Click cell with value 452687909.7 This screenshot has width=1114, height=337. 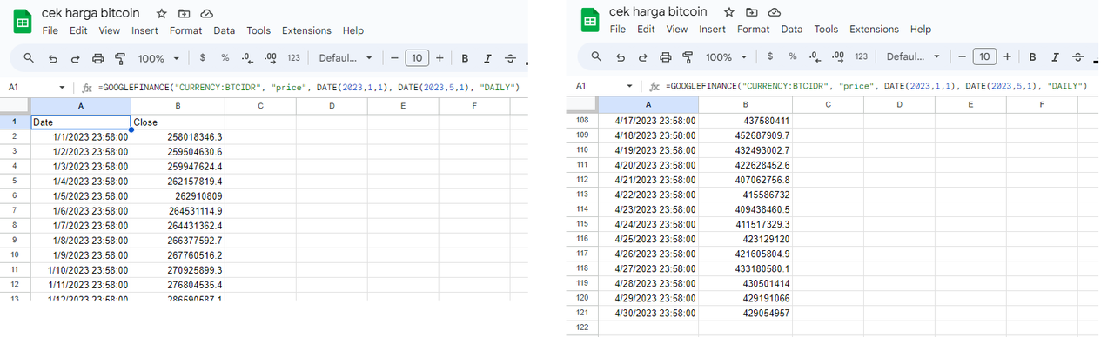[x=745, y=135]
